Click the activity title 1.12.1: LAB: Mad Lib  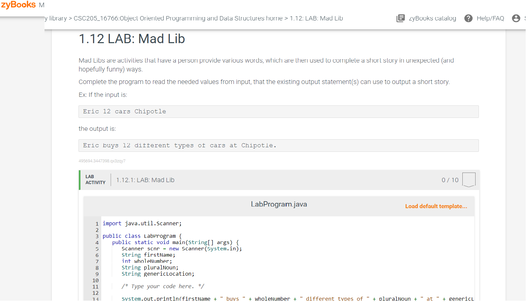point(145,180)
